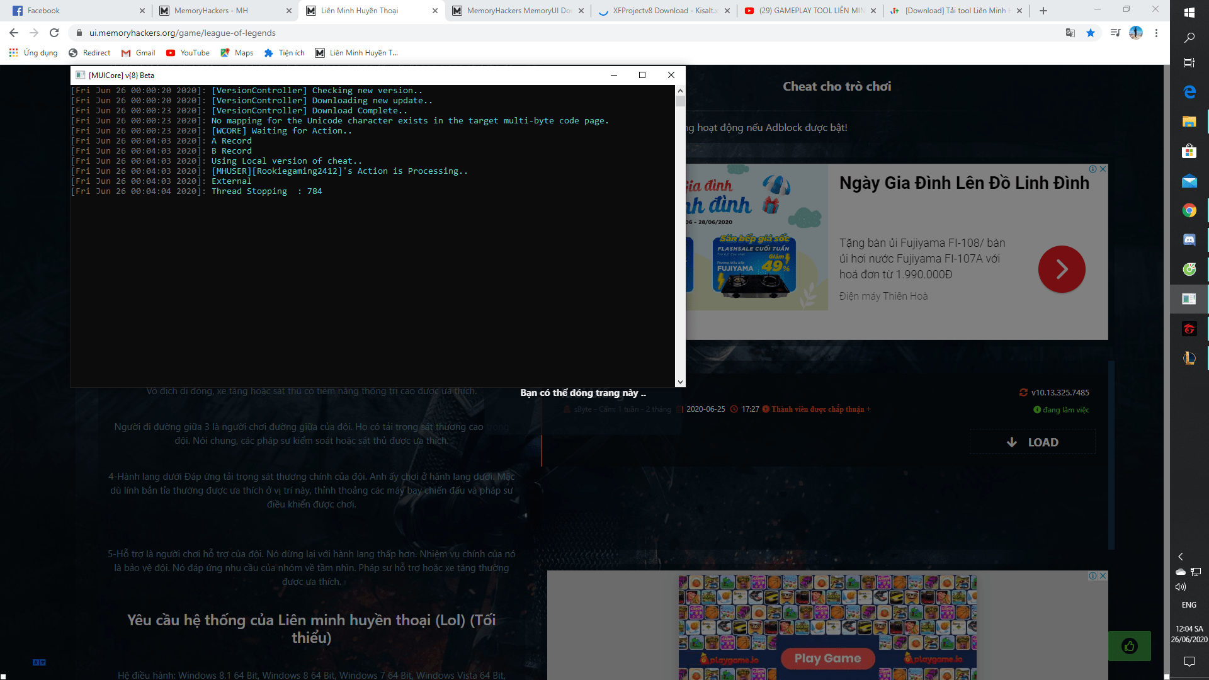
Task: Click the MUICore console scrollbar down arrow
Action: (x=680, y=382)
